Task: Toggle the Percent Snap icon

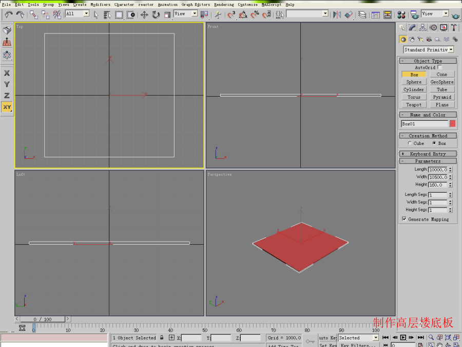Action: 255,14
